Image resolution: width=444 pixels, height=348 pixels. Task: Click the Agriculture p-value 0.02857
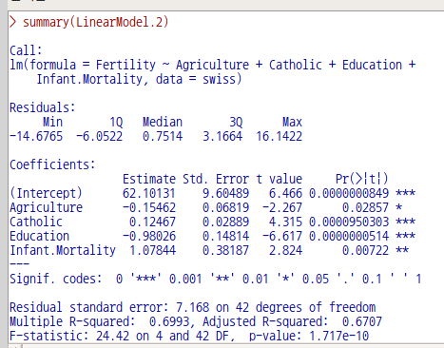point(366,207)
